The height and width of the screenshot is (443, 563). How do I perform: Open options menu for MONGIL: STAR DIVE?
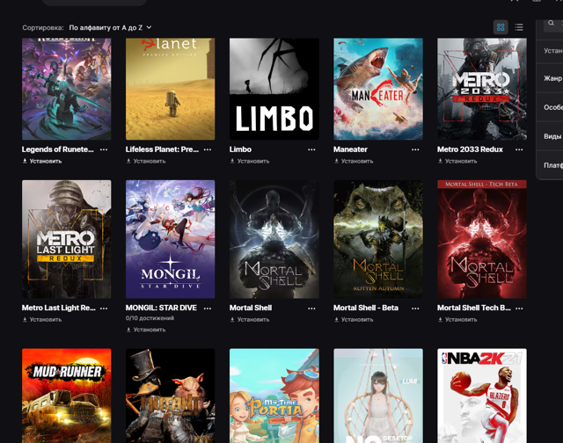(208, 309)
